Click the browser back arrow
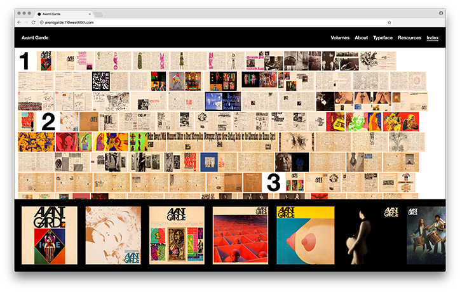Screen dimensions: 460x292 pyautogui.click(x=19, y=22)
